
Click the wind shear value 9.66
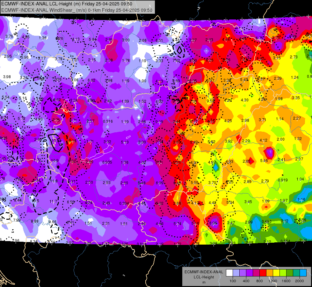pos(53,222)
